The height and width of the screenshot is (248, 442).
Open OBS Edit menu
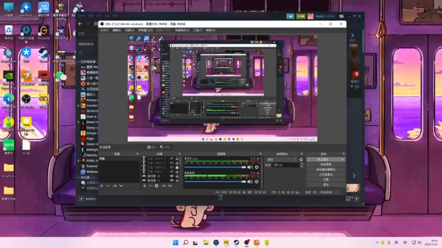point(117,30)
